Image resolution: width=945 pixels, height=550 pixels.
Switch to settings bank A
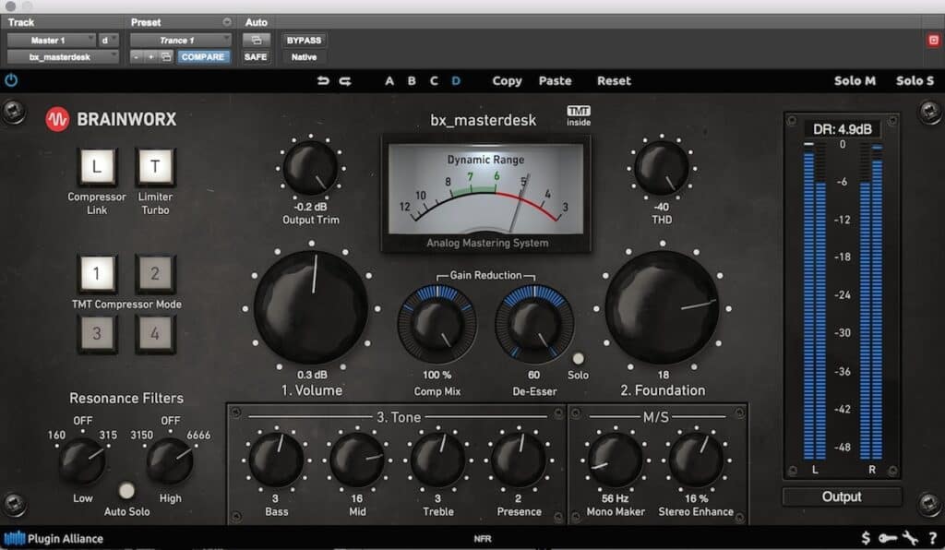coord(389,81)
